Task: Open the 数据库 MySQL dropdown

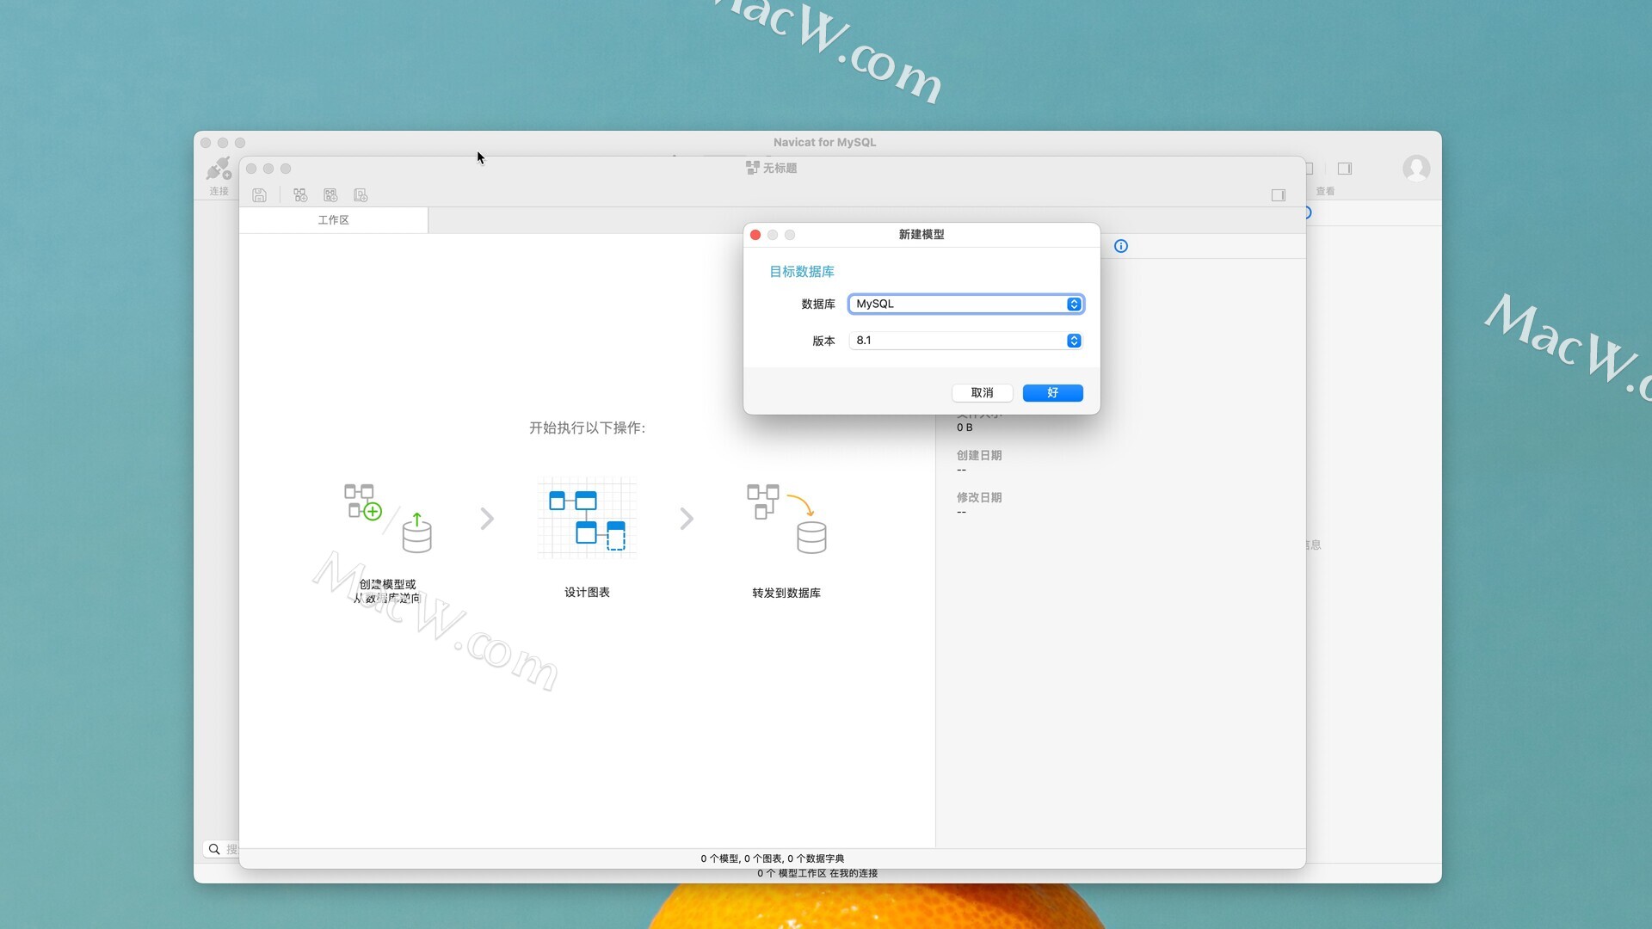Action: [x=965, y=304]
